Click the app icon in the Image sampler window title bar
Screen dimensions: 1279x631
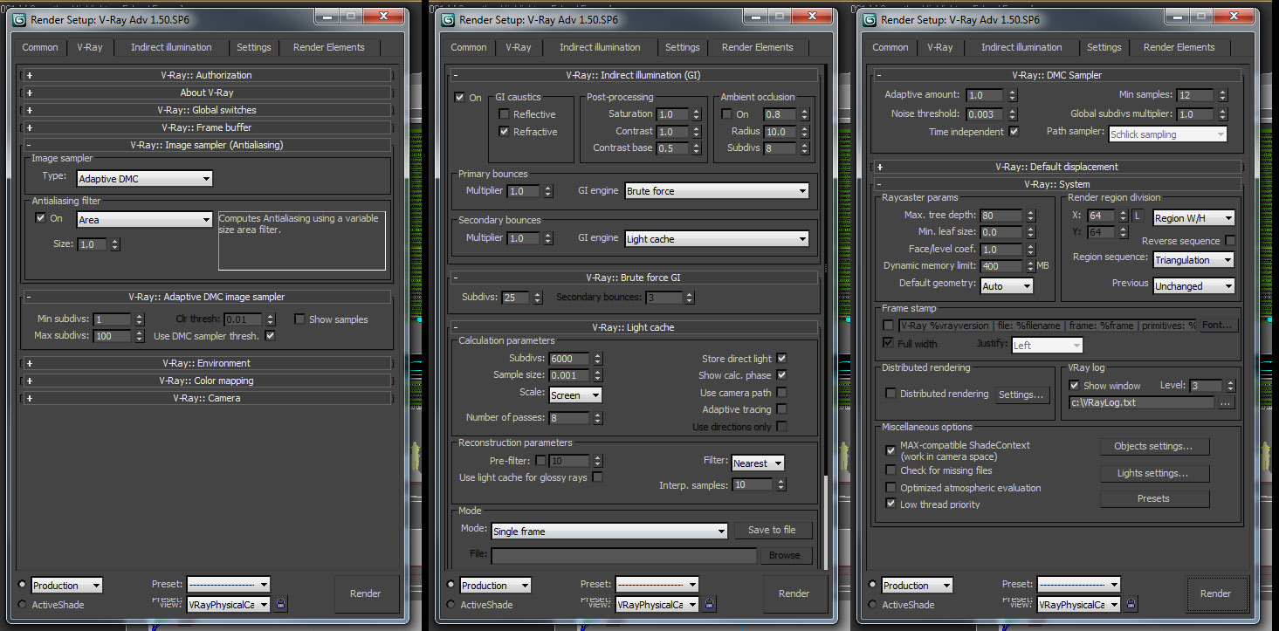pyautogui.click(x=19, y=19)
